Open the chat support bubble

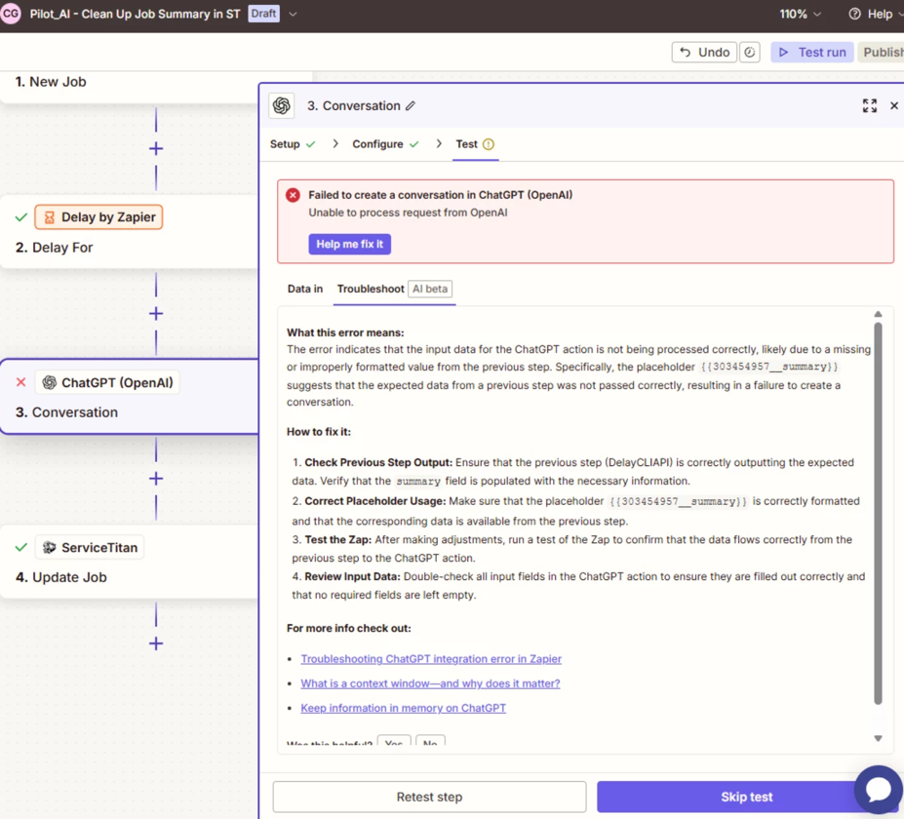pyautogui.click(x=878, y=790)
